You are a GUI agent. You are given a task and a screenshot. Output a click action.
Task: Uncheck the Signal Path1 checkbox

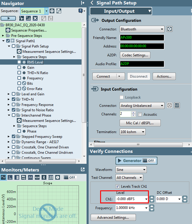click(8, 41)
